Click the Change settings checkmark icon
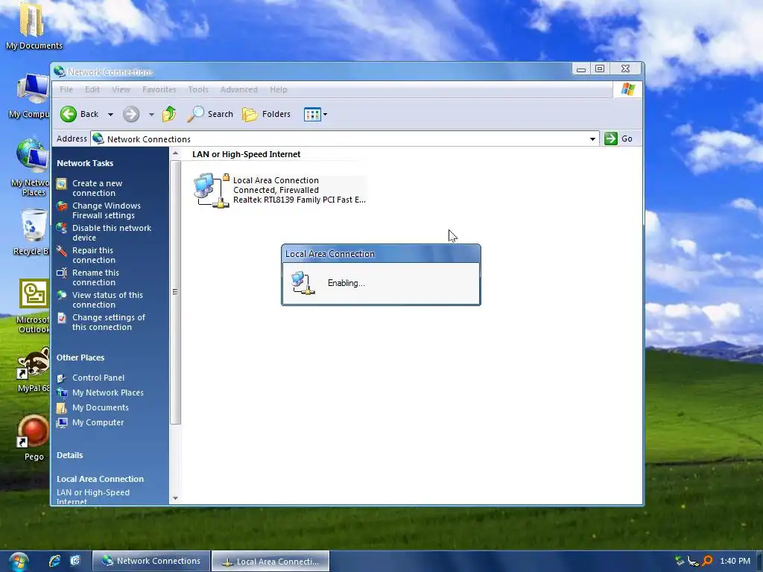Viewport: 763px width, 572px height. (x=61, y=318)
